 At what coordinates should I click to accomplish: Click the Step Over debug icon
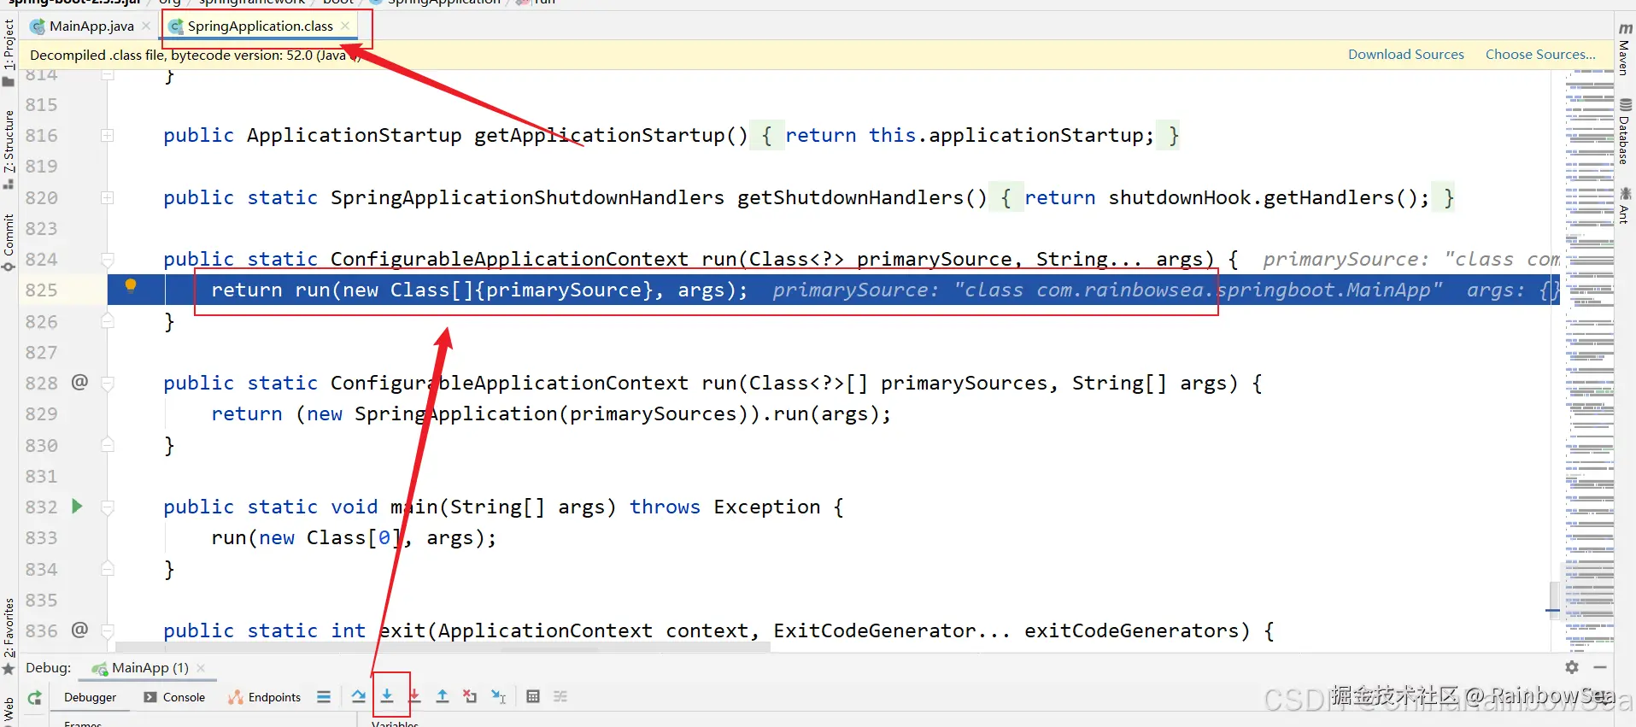coord(359,696)
